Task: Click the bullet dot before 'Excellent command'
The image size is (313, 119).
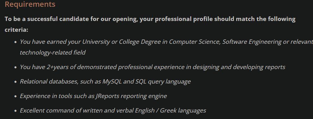Action: [x=15, y=111]
